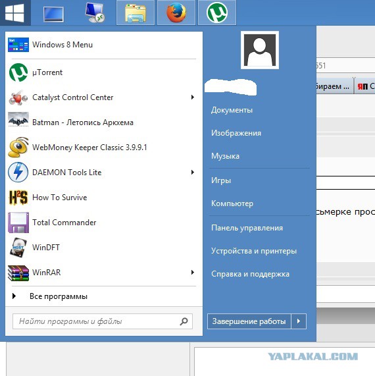Click the How To Survive H2S icon
375x376 pixels.
click(x=18, y=197)
